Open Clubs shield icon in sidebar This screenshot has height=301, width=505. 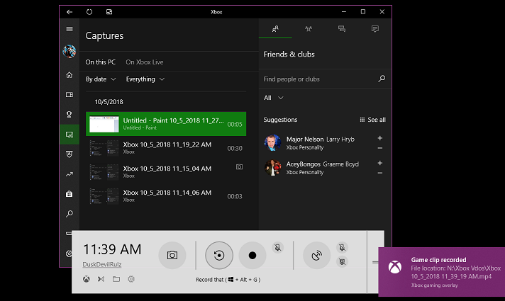(x=70, y=154)
